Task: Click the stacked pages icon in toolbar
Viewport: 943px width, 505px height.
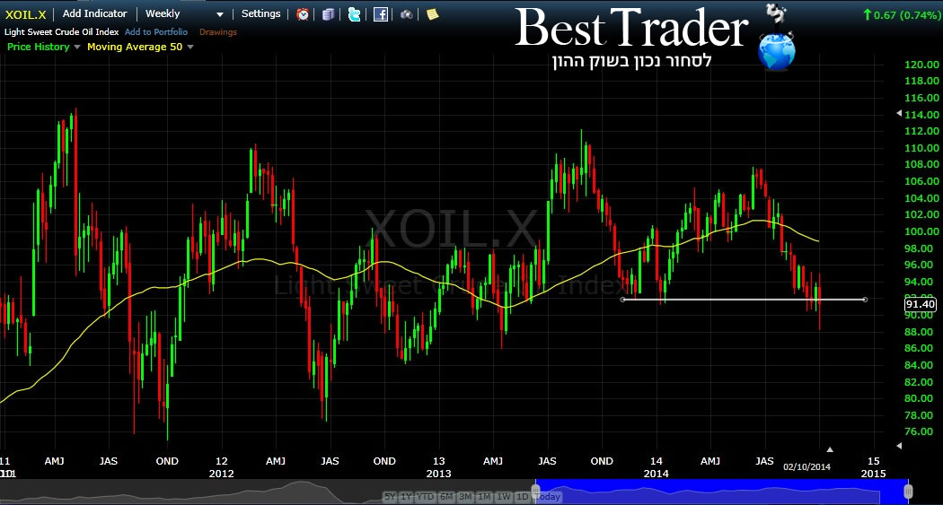Action: (x=329, y=14)
